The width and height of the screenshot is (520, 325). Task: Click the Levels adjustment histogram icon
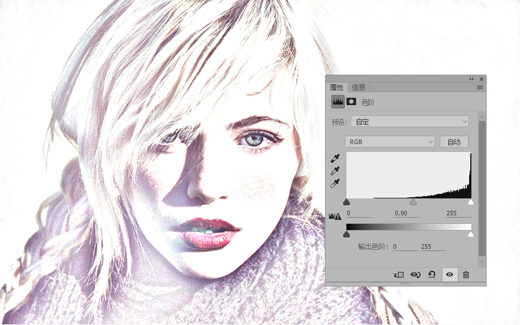337,102
